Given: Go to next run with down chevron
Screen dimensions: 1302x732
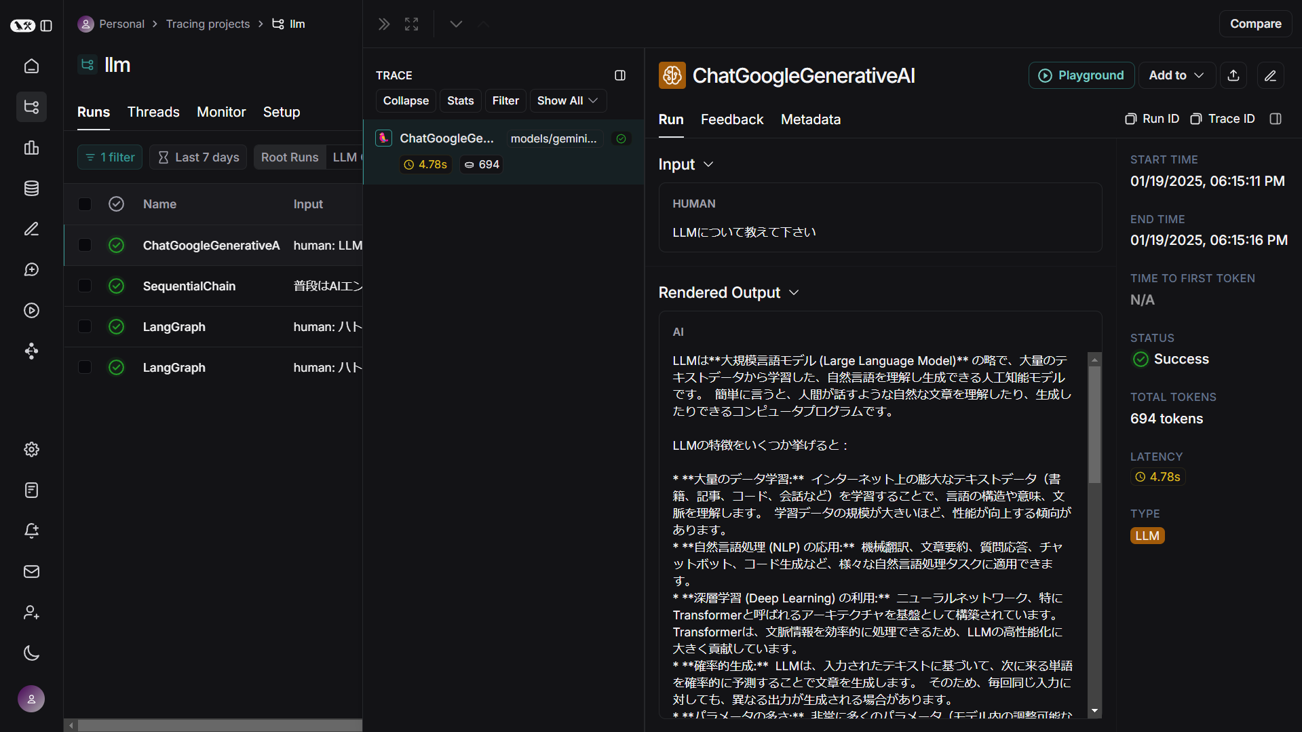Looking at the screenshot, I should [456, 24].
